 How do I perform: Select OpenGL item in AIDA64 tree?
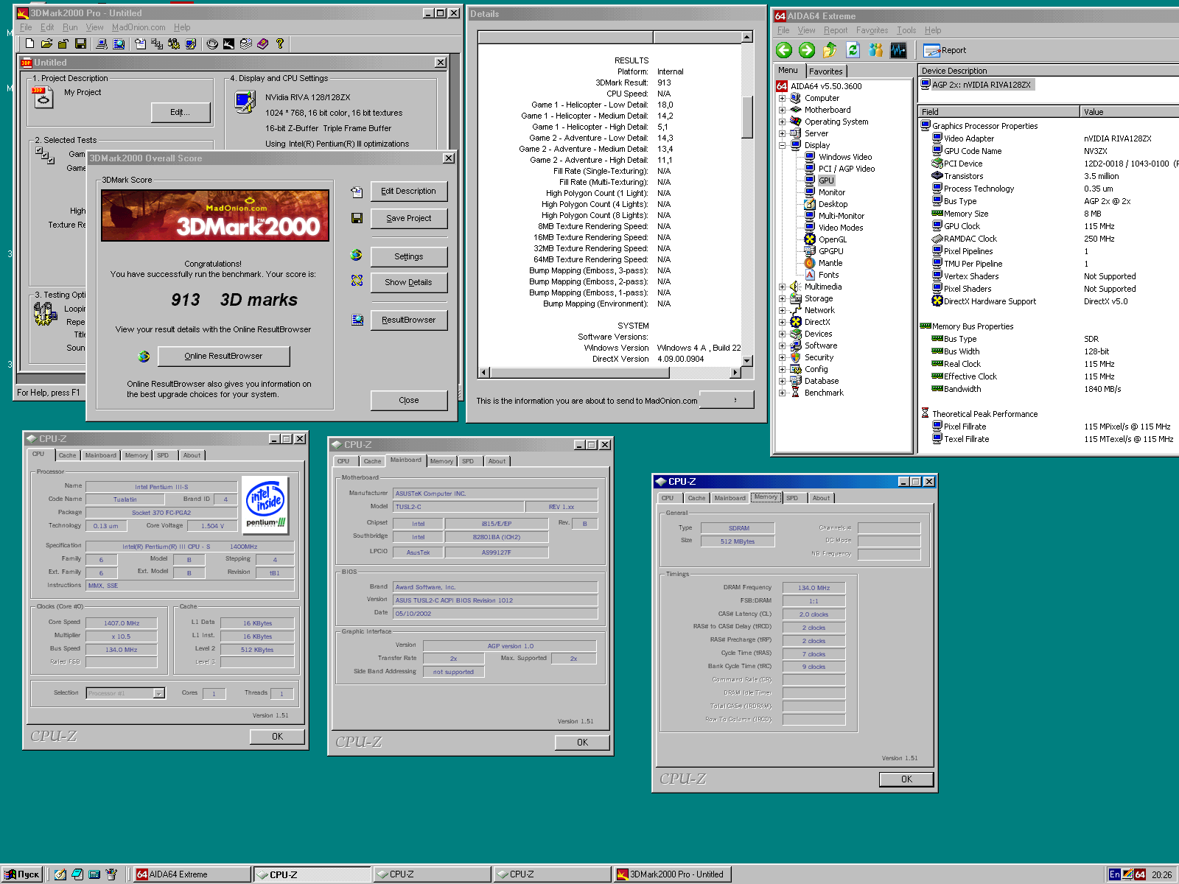tap(833, 239)
